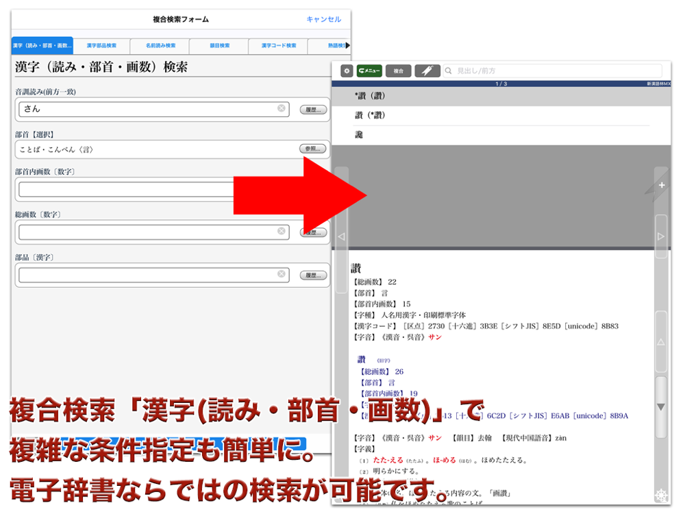Switch to 名前読み検索 tab
The width and height of the screenshot is (685, 514).
161,45
